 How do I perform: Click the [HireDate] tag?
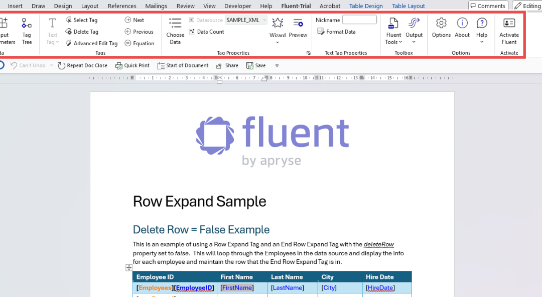380,287
